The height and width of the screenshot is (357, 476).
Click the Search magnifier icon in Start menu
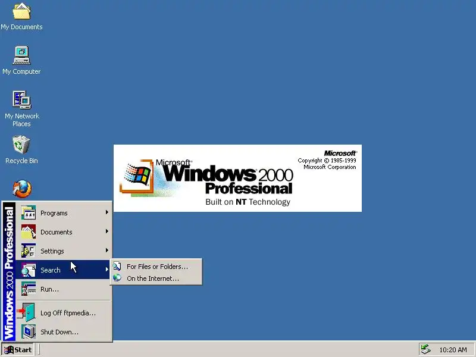(29, 270)
